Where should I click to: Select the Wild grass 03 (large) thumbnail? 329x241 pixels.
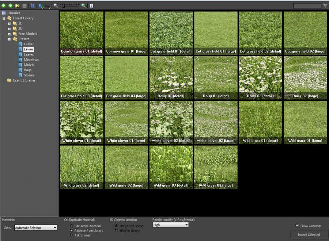coord(216,167)
